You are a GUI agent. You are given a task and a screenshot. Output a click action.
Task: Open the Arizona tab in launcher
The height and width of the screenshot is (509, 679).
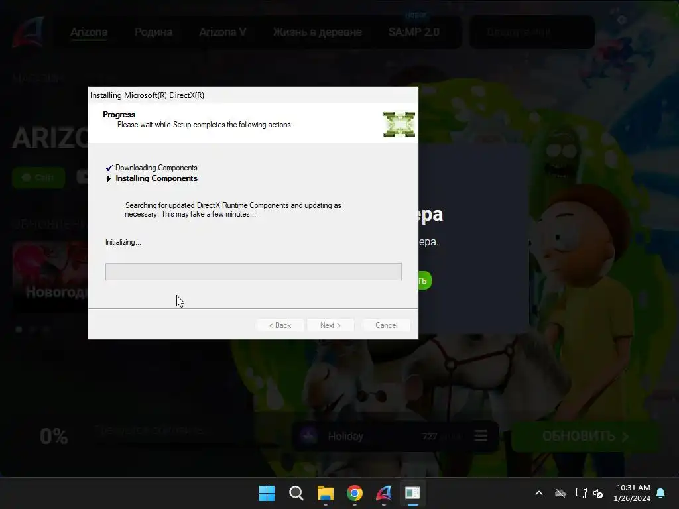click(89, 32)
